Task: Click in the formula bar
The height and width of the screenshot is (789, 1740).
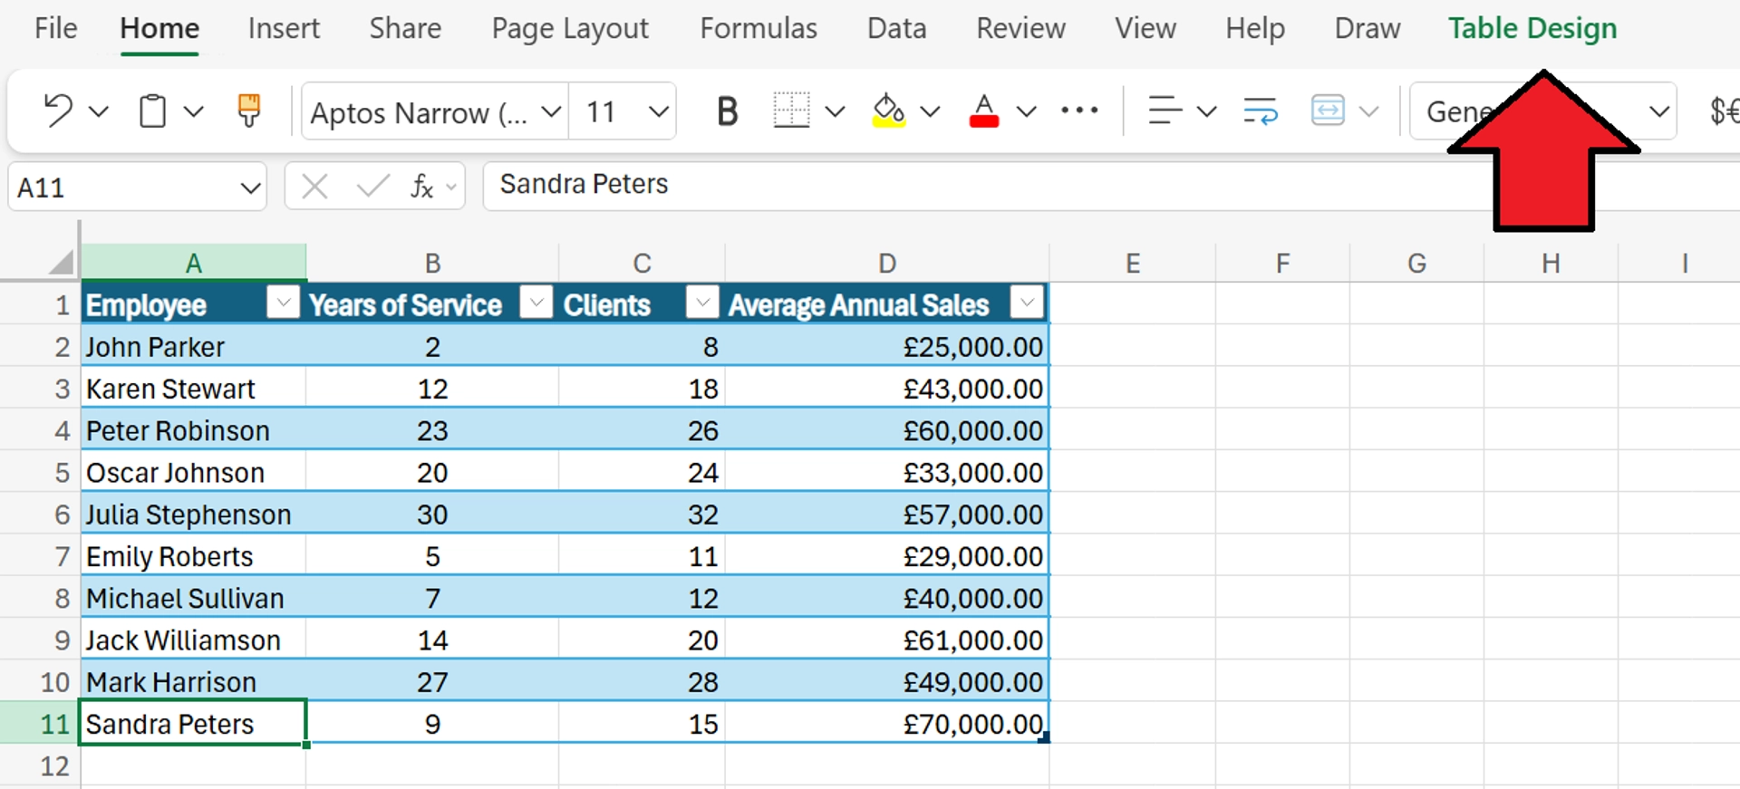Action: [x=1110, y=185]
